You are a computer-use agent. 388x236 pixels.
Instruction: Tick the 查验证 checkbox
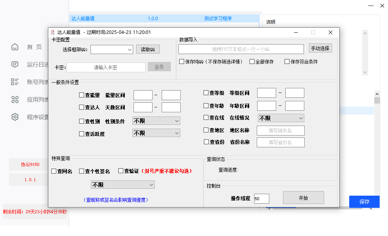[x=121, y=171]
